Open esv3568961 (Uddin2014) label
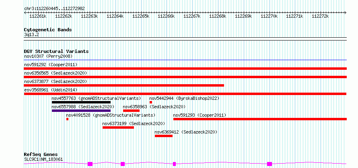 (51, 90)
